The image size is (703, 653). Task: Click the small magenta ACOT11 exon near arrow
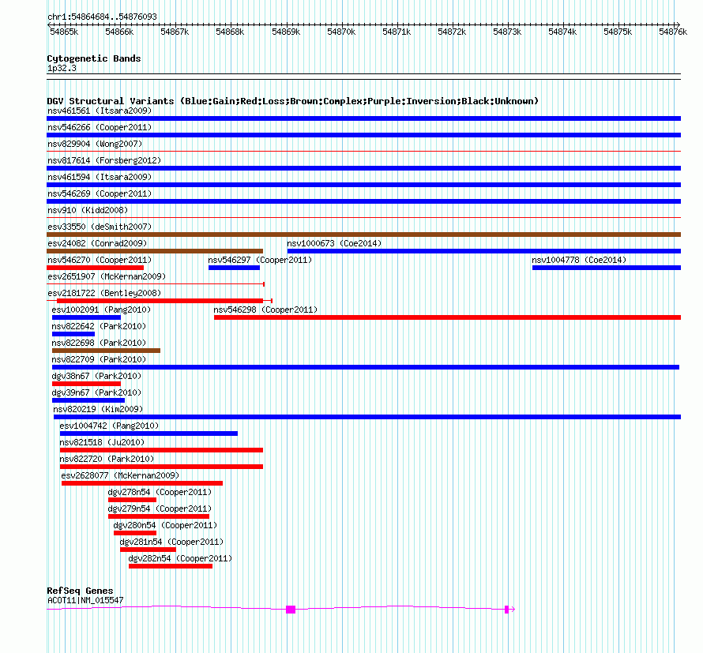point(506,610)
